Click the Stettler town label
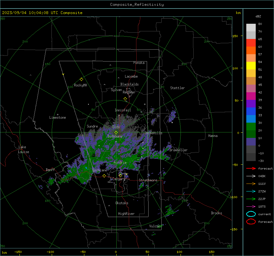Screen dimensions: 274x256 177,88
